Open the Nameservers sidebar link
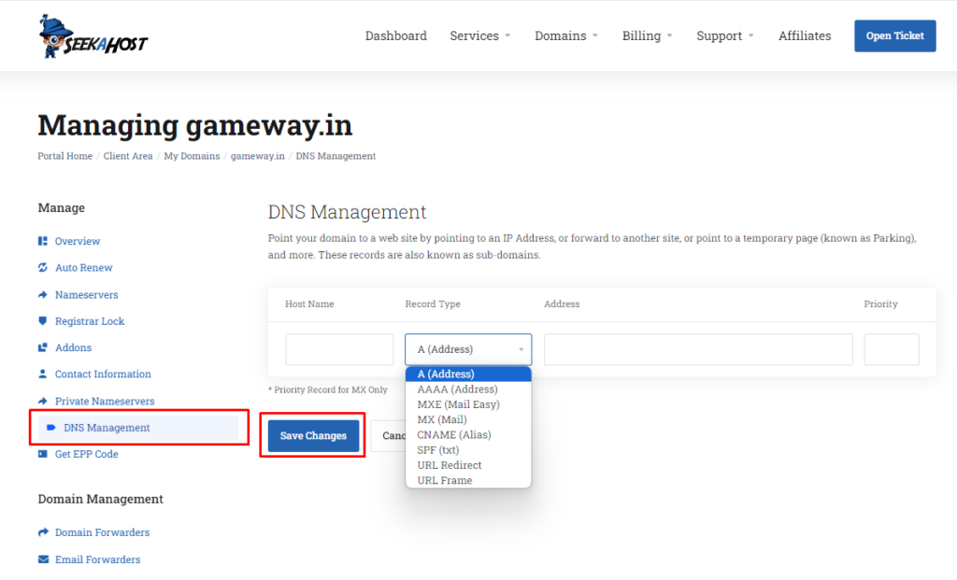Viewport: 957px width, 580px height. [87, 294]
